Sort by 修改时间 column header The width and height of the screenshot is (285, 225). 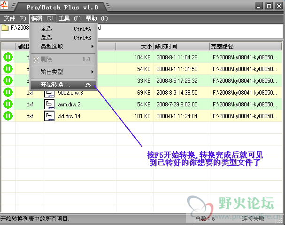click(x=182, y=47)
